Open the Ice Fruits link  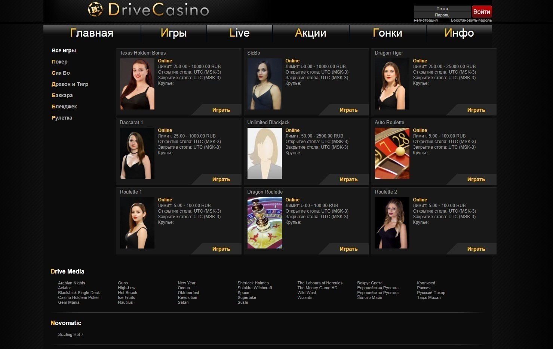126,297
